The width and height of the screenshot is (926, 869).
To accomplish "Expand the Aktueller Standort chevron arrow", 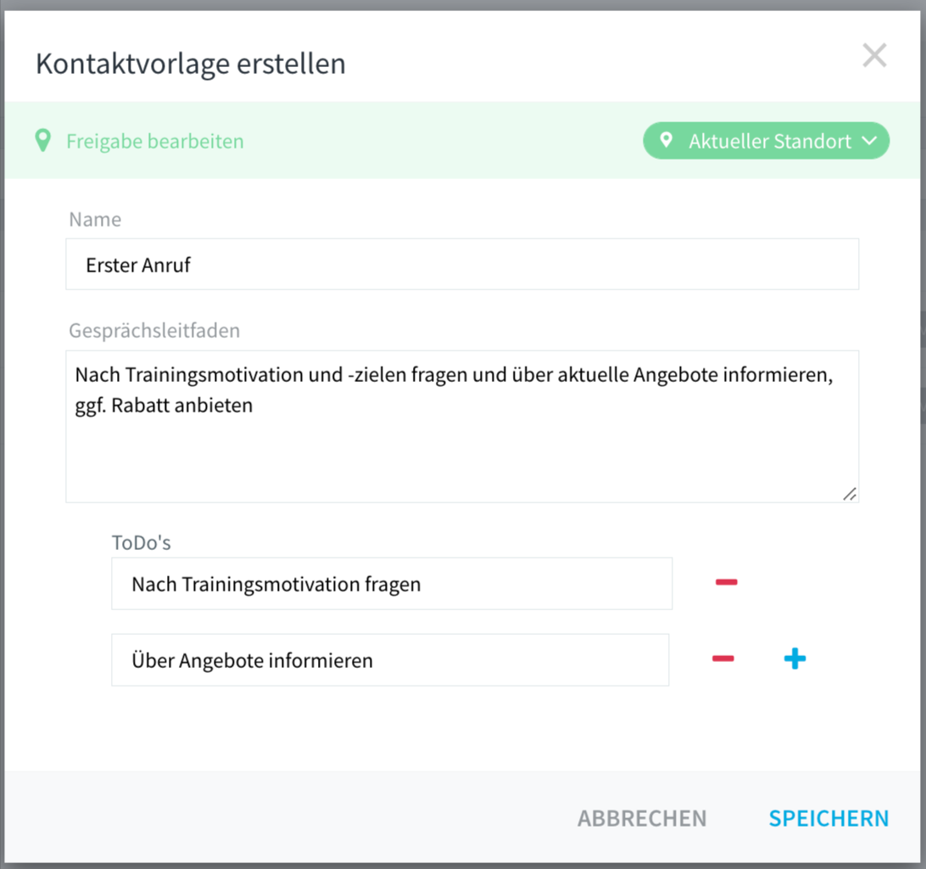I will 869,141.
